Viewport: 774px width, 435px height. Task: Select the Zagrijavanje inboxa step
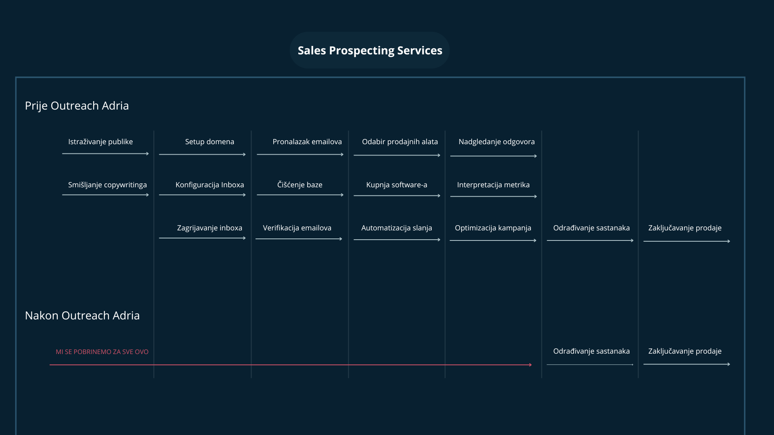pyautogui.click(x=210, y=228)
